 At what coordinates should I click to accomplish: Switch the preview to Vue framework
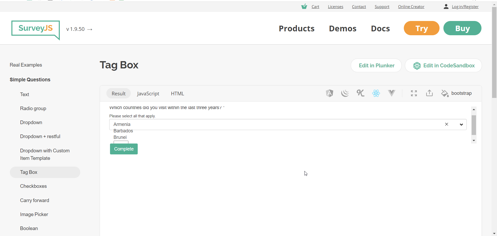click(391, 93)
